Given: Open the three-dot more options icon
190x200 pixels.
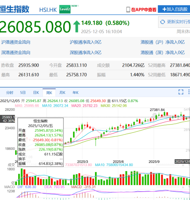Looking at the screenshot, I should tap(189, 92).
